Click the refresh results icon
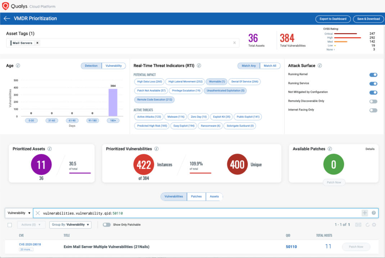 [368, 225]
